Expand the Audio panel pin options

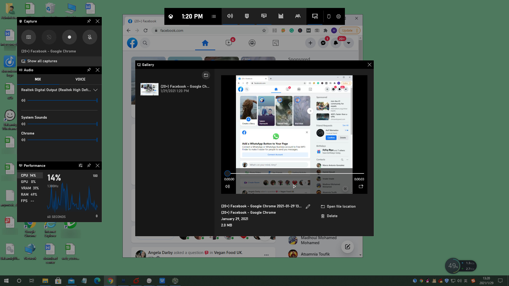pos(89,70)
